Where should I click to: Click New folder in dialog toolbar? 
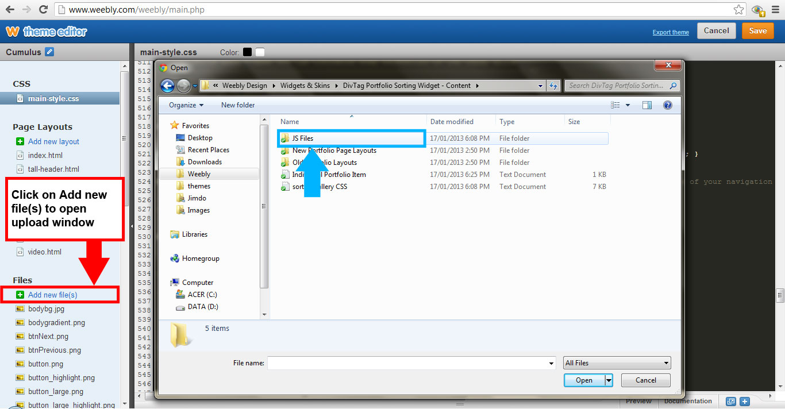pos(238,105)
